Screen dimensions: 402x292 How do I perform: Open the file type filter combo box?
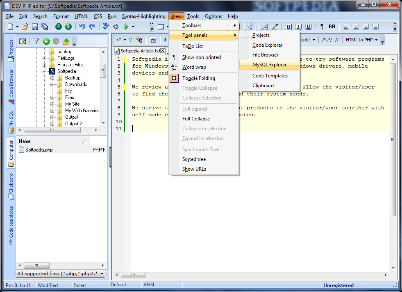coord(102,274)
